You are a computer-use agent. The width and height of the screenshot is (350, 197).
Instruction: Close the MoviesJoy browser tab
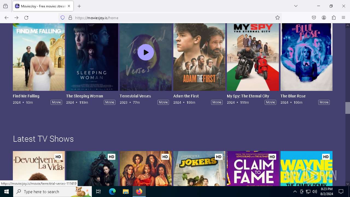(69, 6)
